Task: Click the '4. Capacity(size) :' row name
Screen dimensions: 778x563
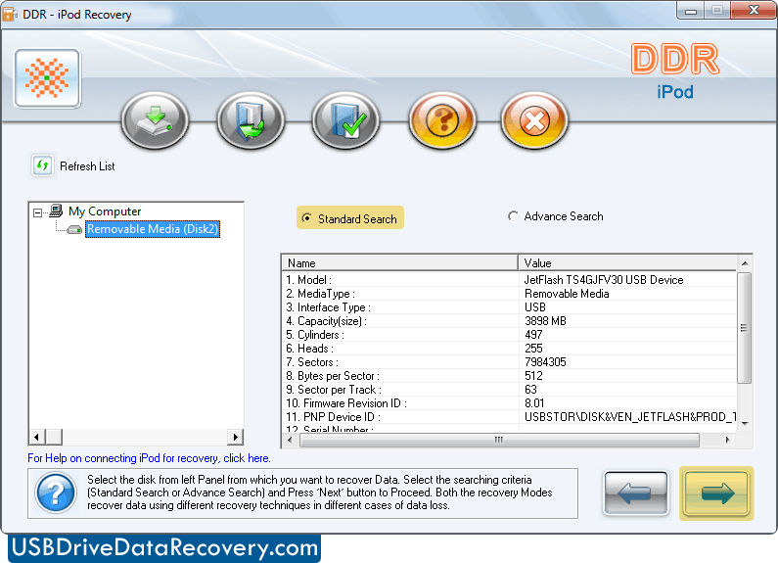Action: point(327,321)
